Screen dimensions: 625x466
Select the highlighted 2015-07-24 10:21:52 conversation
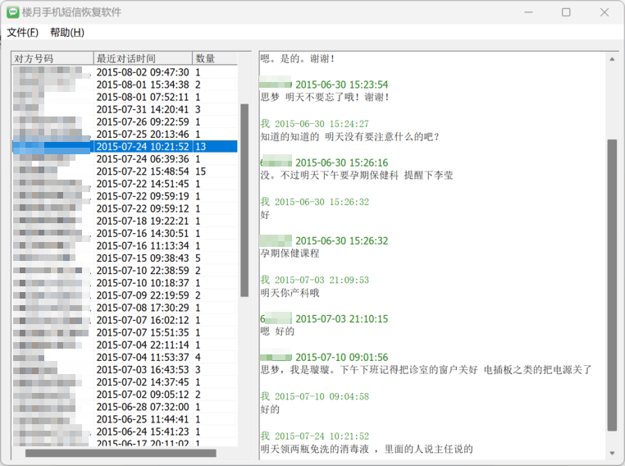142,146
